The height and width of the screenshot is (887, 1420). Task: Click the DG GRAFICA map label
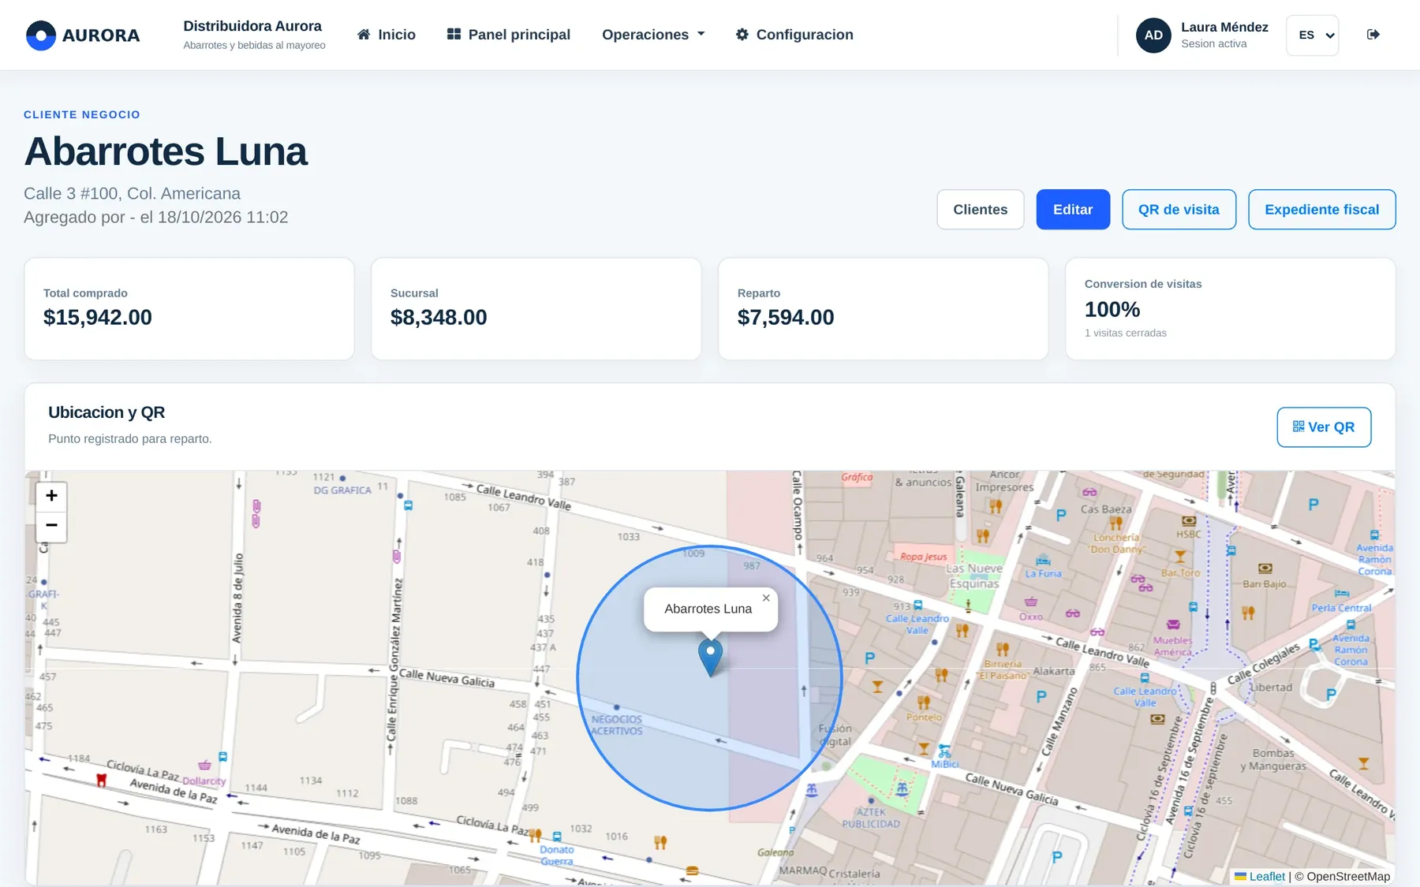[342, 490]
